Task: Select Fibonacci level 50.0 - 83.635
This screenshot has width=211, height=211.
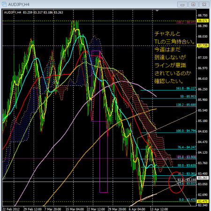Action: pyautogui.click(x=187, y=166)
